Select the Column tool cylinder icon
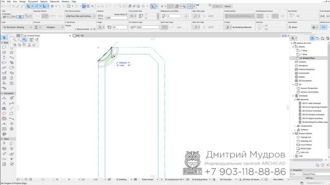The image size is (330, 185). (x=4, y=58)
